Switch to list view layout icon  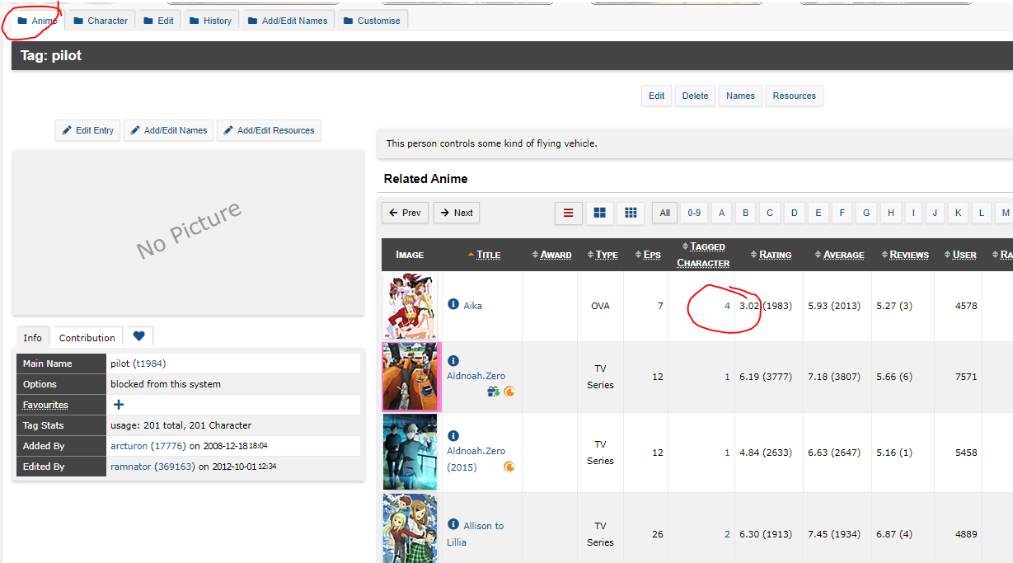click(568, 213)
